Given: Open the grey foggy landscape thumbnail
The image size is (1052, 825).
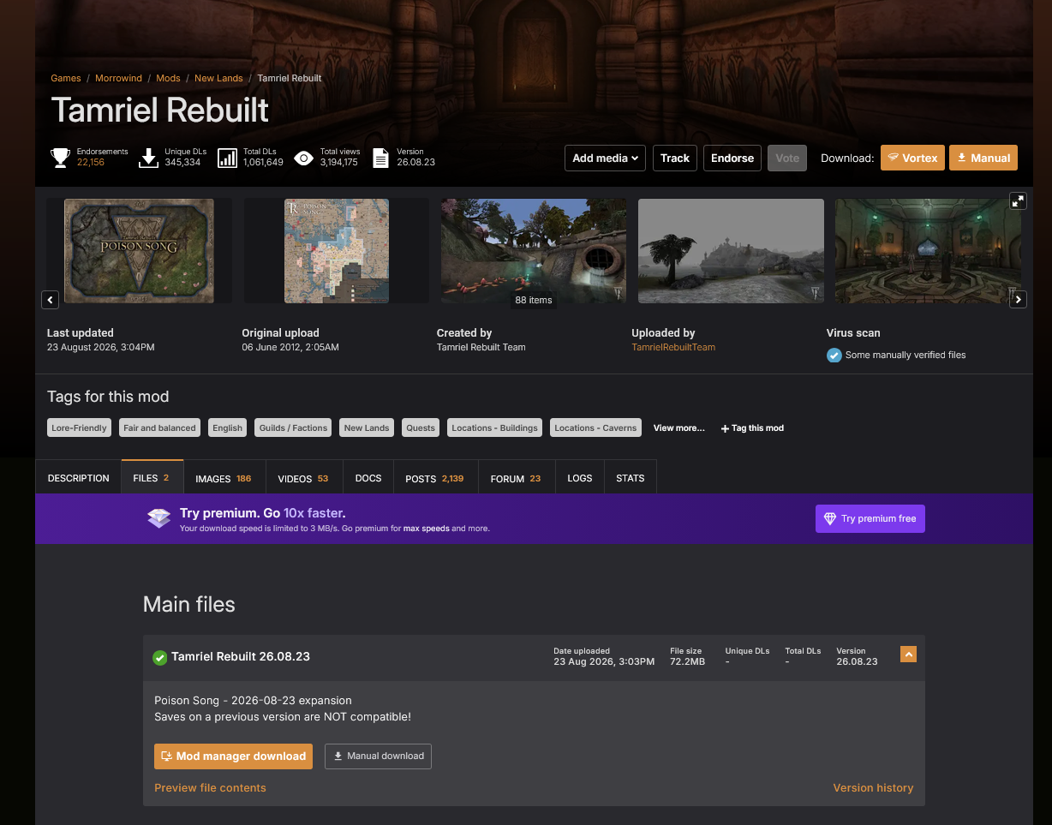Looking at the screenshot, I should point(731,251).
